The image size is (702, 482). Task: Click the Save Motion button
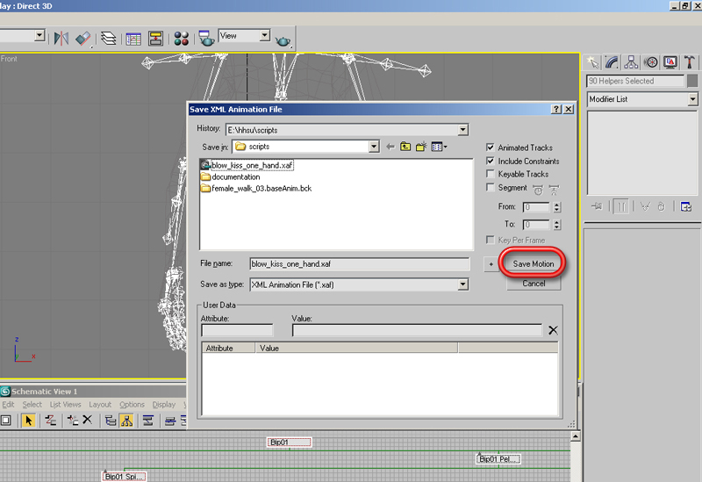[x=534, y=264]
